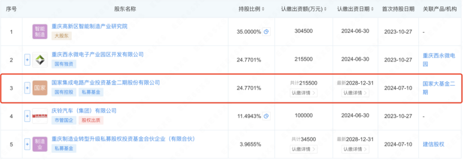Click 序号 column header

12,9
